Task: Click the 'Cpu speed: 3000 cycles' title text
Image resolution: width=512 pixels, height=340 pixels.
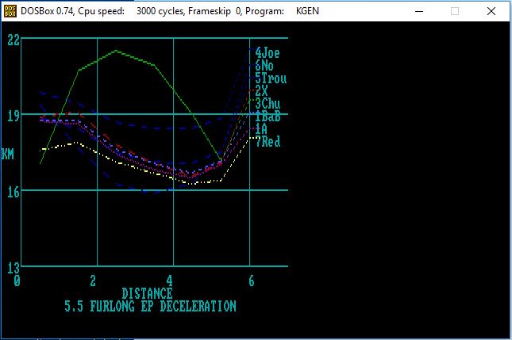Action: (x=131, y=11)
